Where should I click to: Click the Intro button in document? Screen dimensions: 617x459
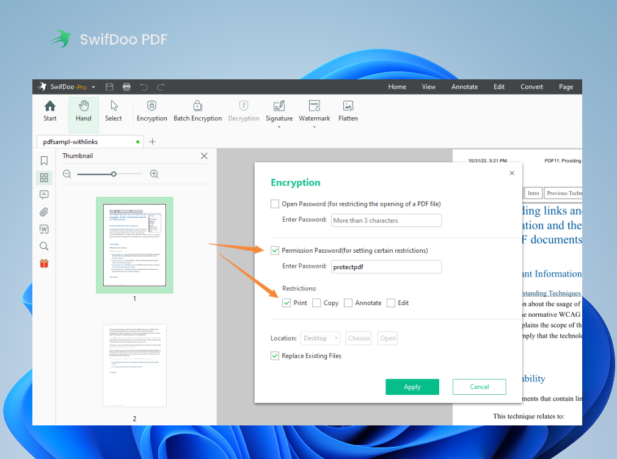coord(533,193)
